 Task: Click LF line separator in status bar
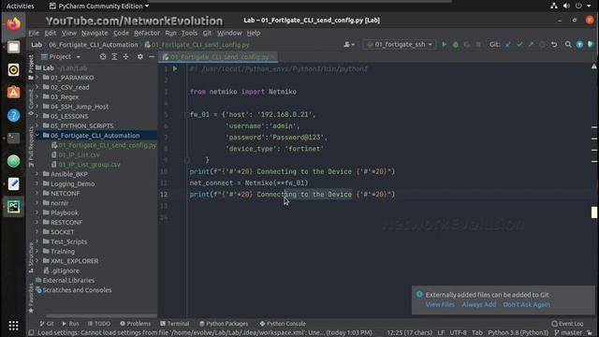(441, 333)
